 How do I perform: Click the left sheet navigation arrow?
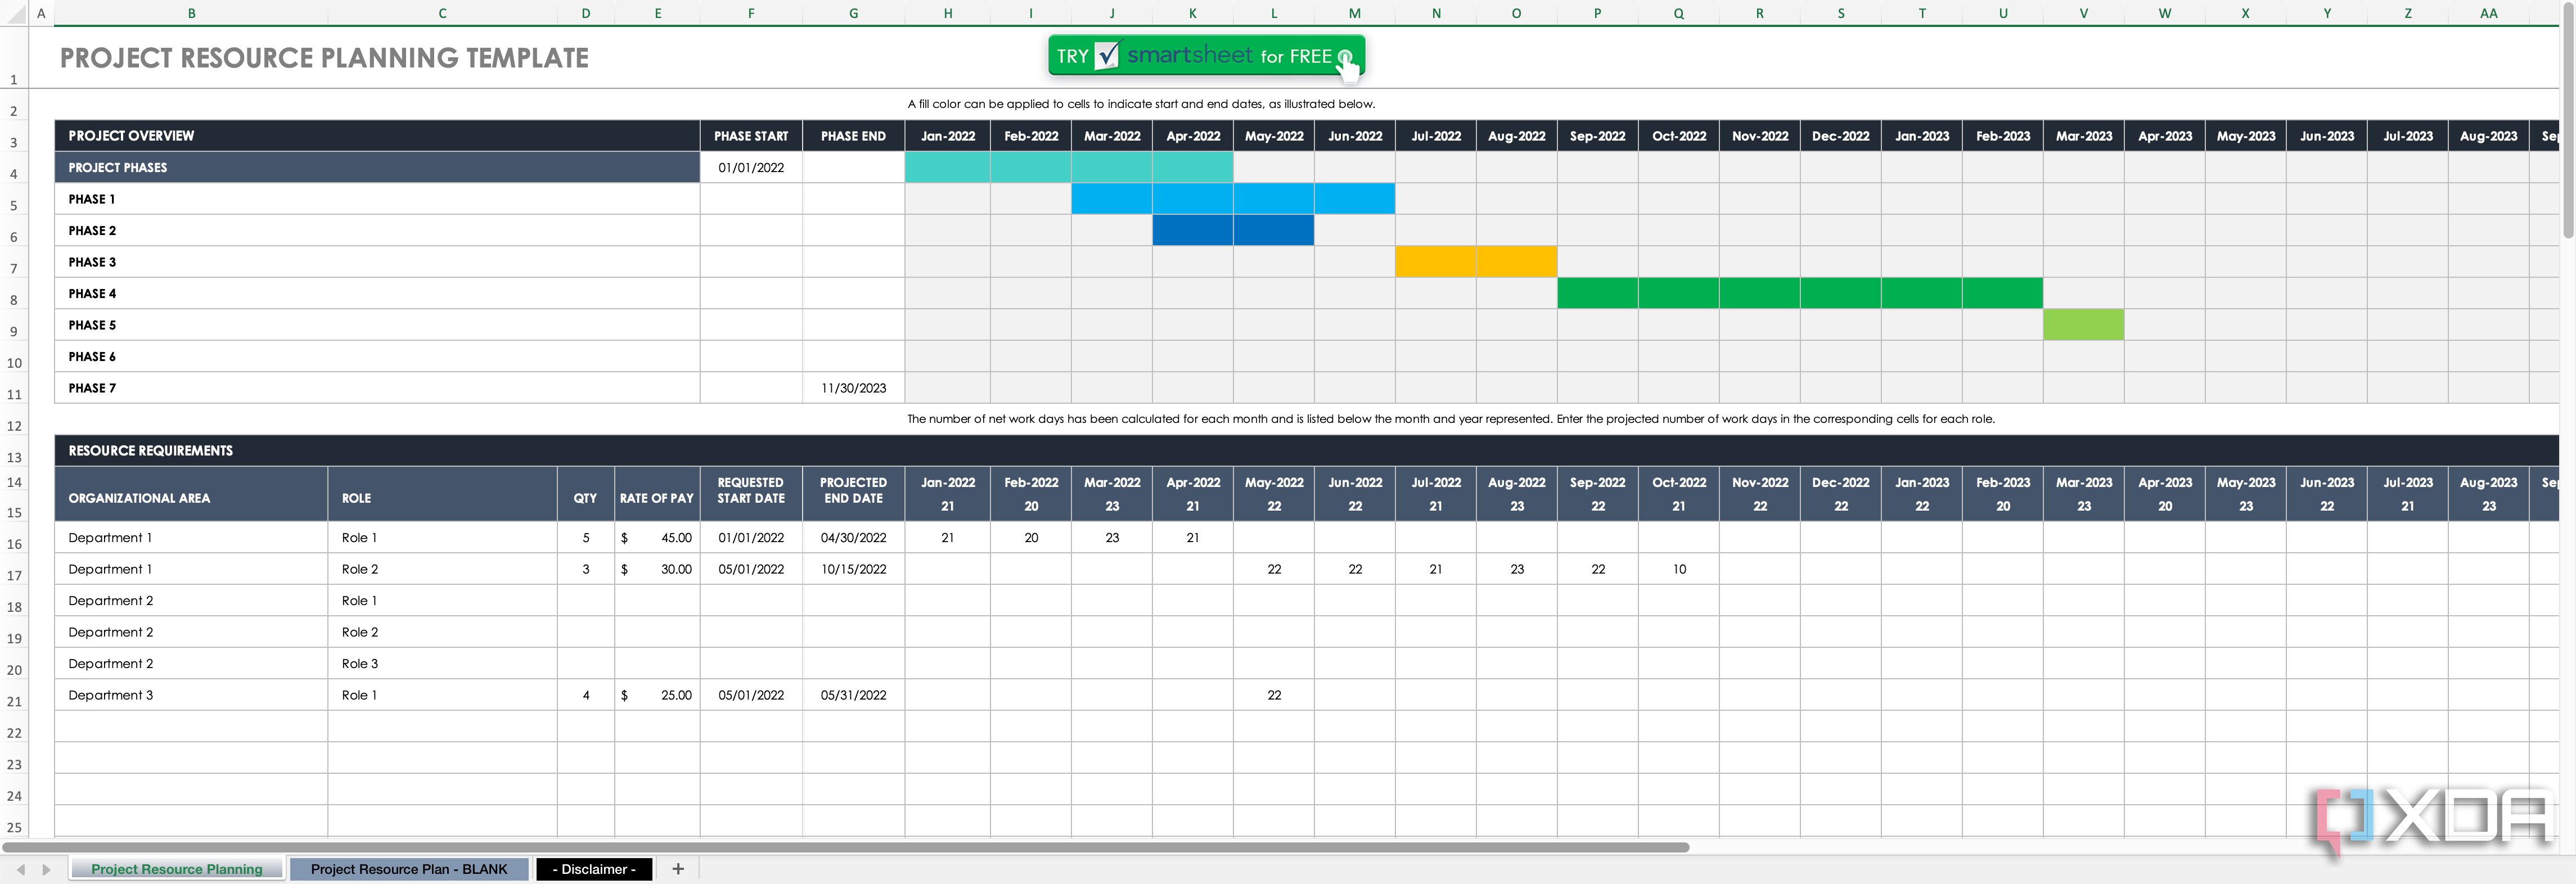[20, 869]
